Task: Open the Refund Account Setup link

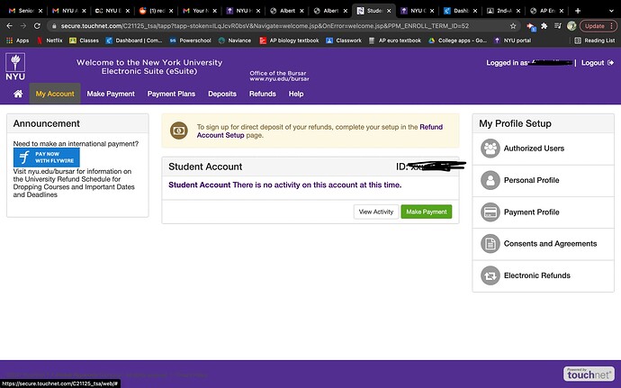Action: pyautogui.click(x=319, y=131)
